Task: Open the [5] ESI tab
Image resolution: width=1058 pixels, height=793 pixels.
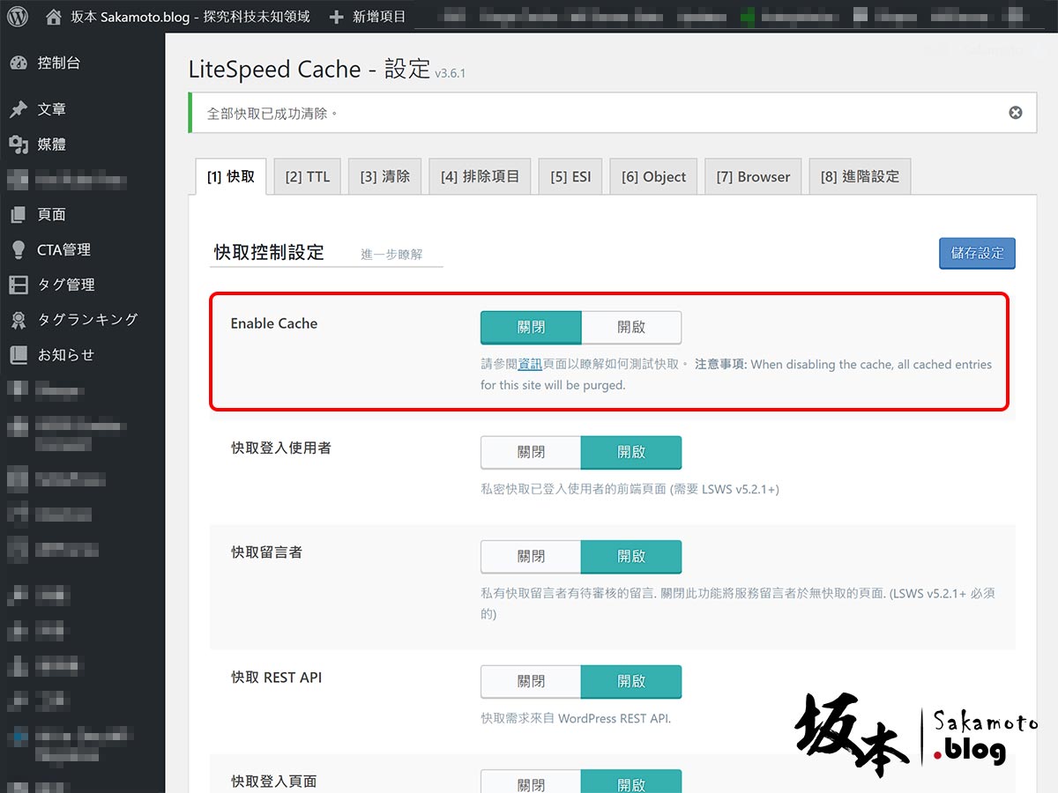Action: point(570,176)
